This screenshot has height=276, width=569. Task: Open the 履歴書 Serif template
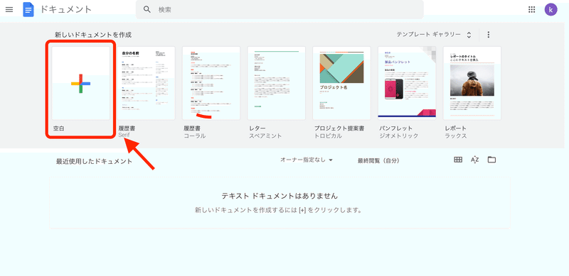click(146, 83)
